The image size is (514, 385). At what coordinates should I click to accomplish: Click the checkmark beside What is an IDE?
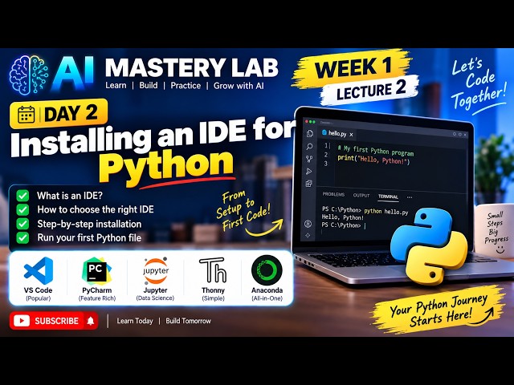coord(22,196)
